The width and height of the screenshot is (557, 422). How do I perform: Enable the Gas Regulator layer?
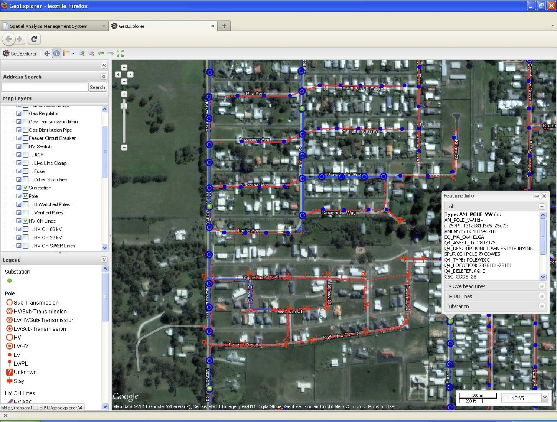click(x=26, y=113)
